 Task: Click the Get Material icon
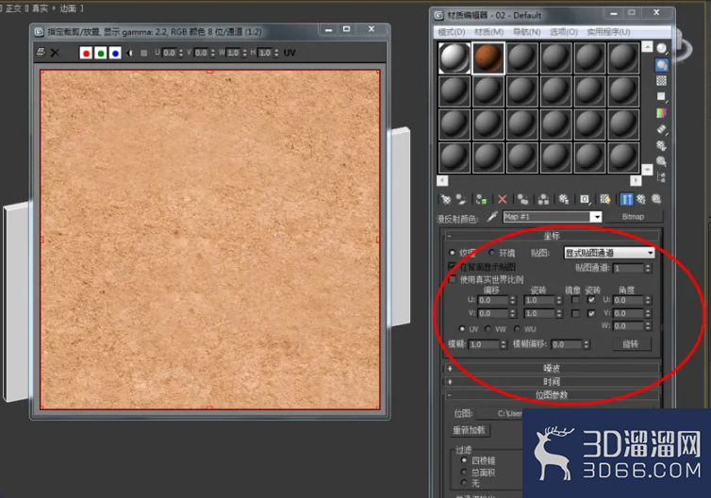pyautogui.click(x=446, y=199)
